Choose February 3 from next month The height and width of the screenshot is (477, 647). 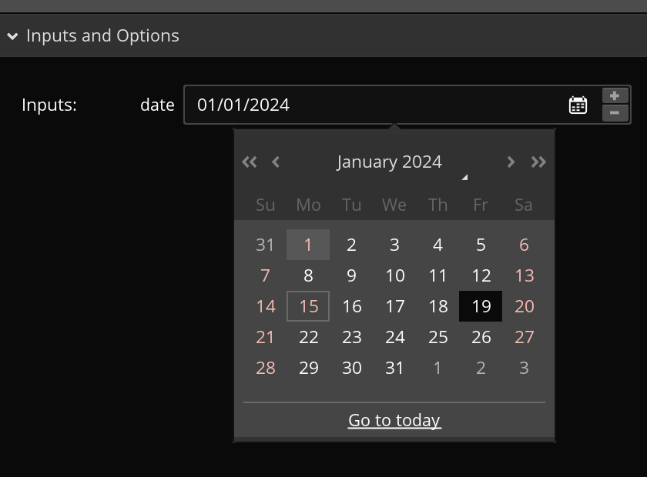click(x=524, y=368)
